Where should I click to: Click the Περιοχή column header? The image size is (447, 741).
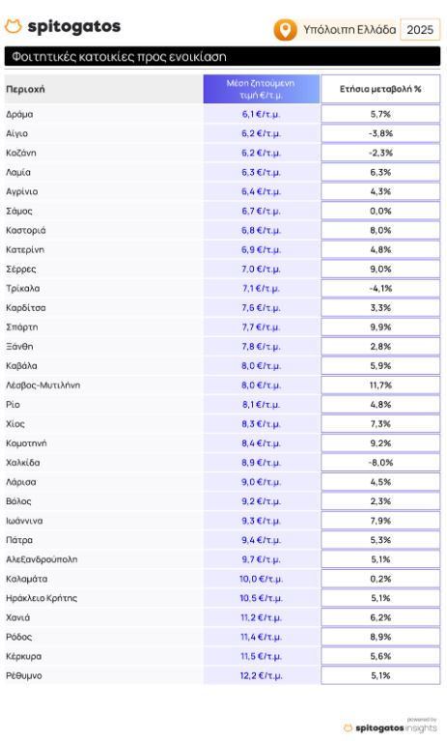click(25, 89)
